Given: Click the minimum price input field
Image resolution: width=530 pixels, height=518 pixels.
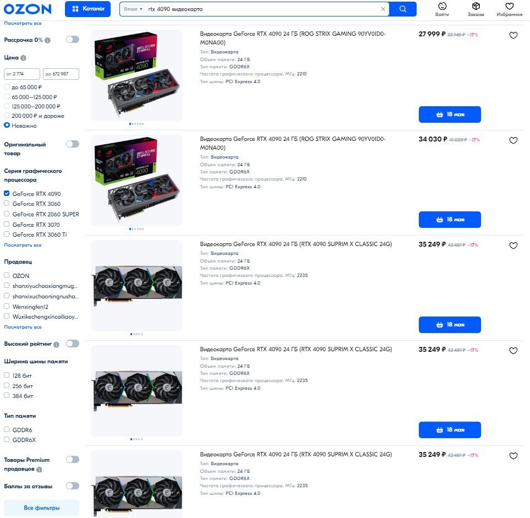Looking at the screenshot, I should [x=22, y=74].
